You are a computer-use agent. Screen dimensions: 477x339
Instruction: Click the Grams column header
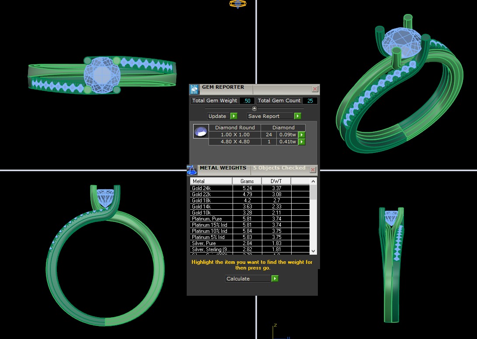click(247, 181)
